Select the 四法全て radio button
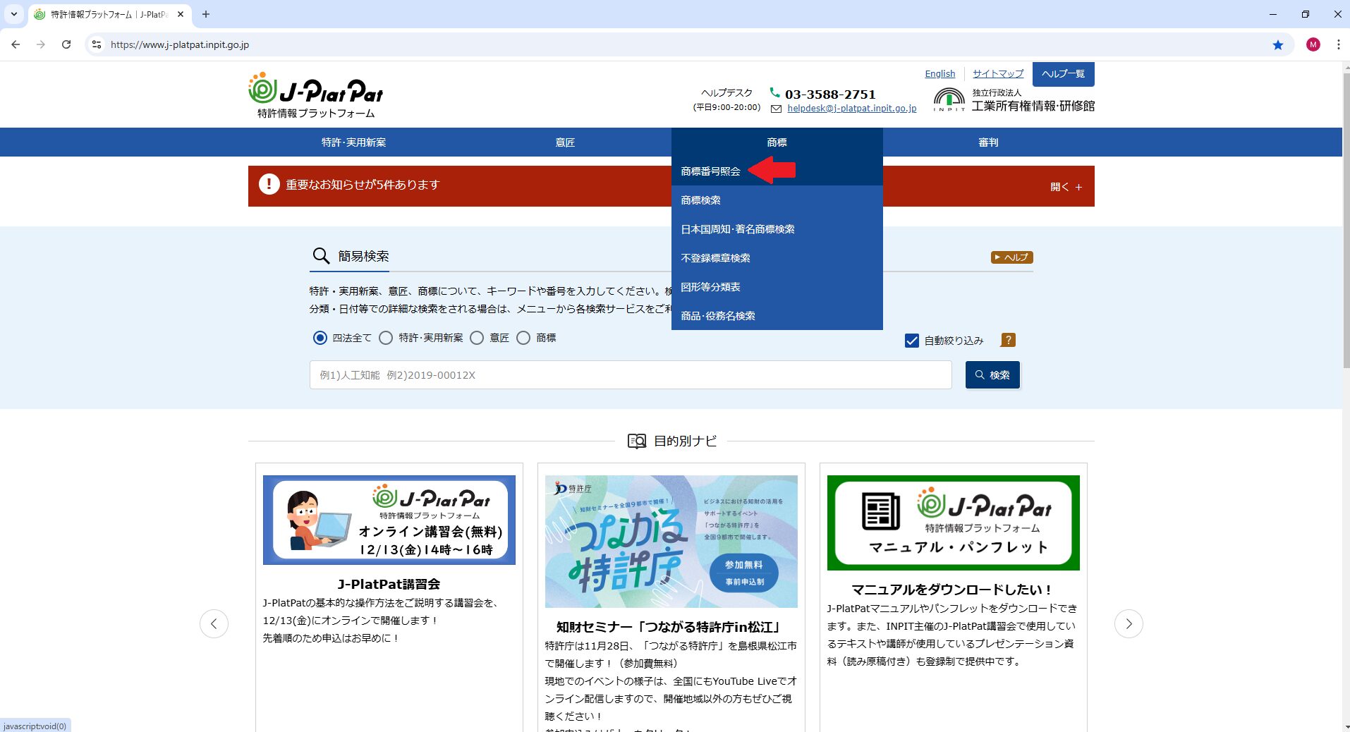Screen dimensions: 1350x732 [320, 338]
